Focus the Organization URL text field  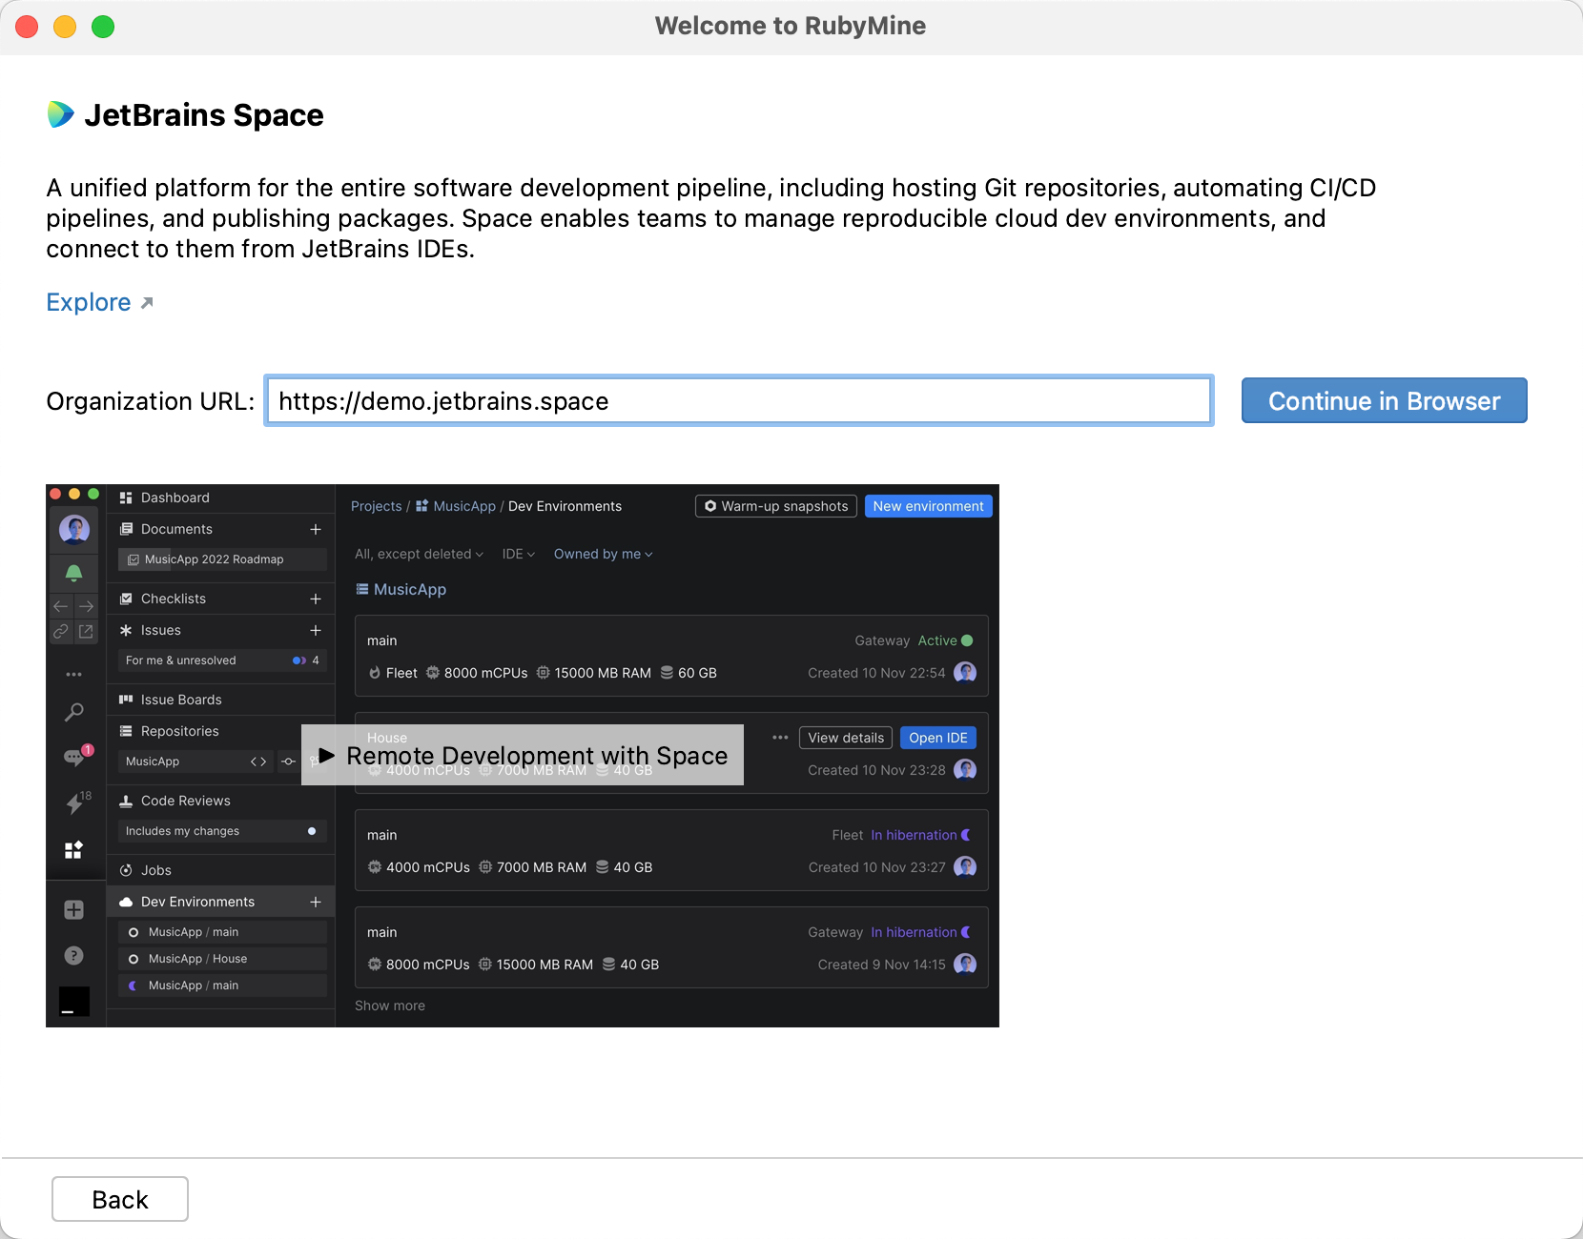coord(738,401)
